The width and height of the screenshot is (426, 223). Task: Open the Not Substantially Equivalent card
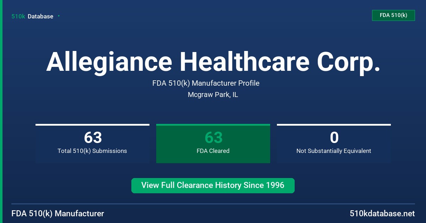click(x=334, y=143)
